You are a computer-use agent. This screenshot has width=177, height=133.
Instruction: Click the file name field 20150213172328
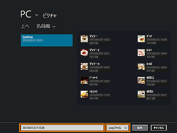(62, 128)
